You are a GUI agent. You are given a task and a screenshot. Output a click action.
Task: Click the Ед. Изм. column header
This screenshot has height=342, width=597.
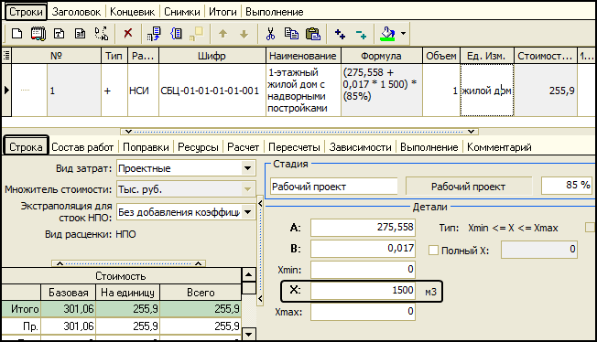pyautogui.click(x=486, y=56)
